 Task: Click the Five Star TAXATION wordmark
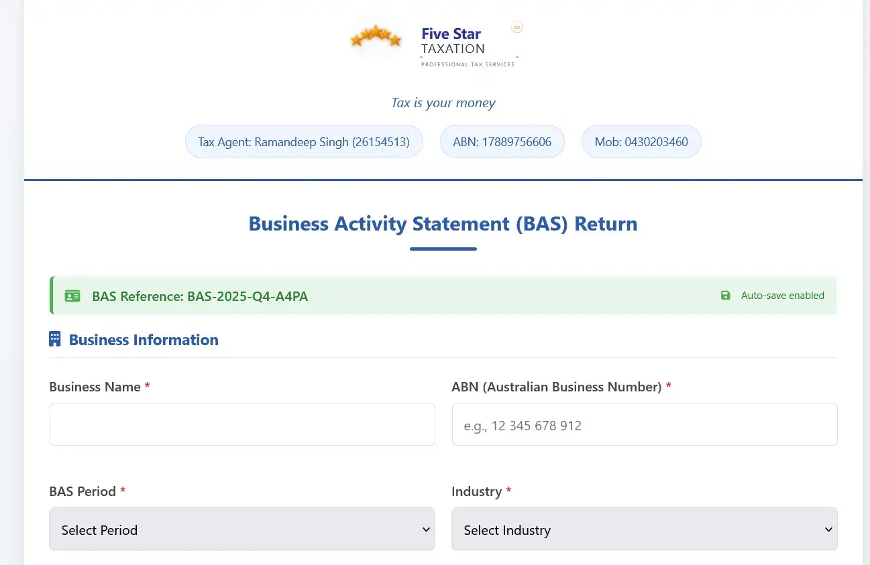[x=452, y=40]
